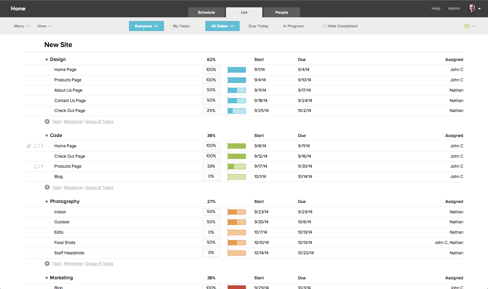This screenshot has height=289, width=488.
Task: Click start date 10/10/14 for Food Shots
Action: point(261,243)
